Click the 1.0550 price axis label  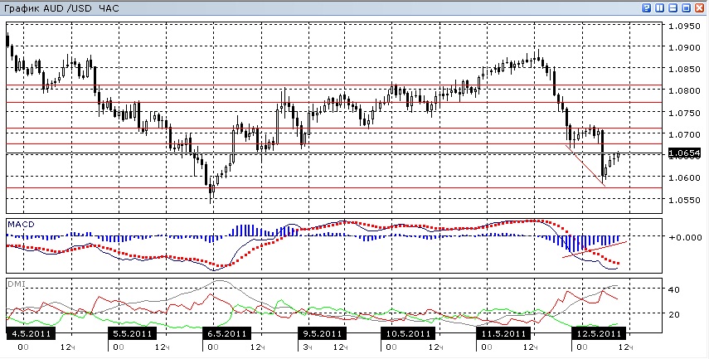(x=684, y=199)
